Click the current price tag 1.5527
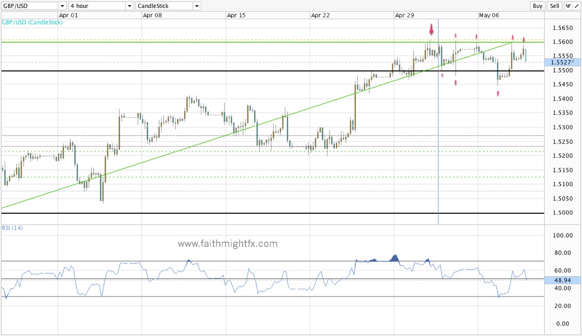582x336 pixels. tap(562, 62)
